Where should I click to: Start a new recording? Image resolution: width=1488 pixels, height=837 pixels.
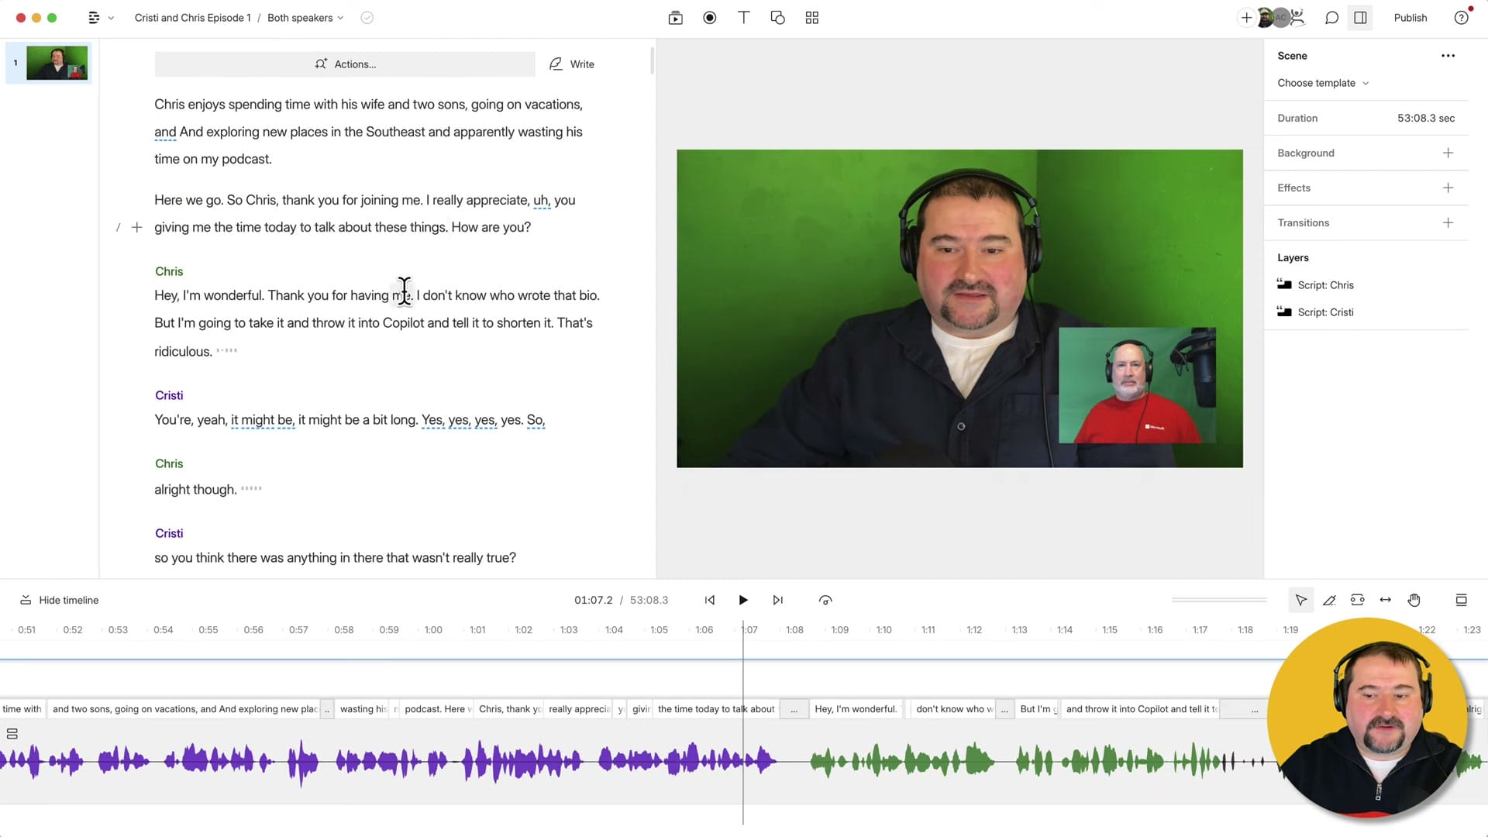(709, 17)
